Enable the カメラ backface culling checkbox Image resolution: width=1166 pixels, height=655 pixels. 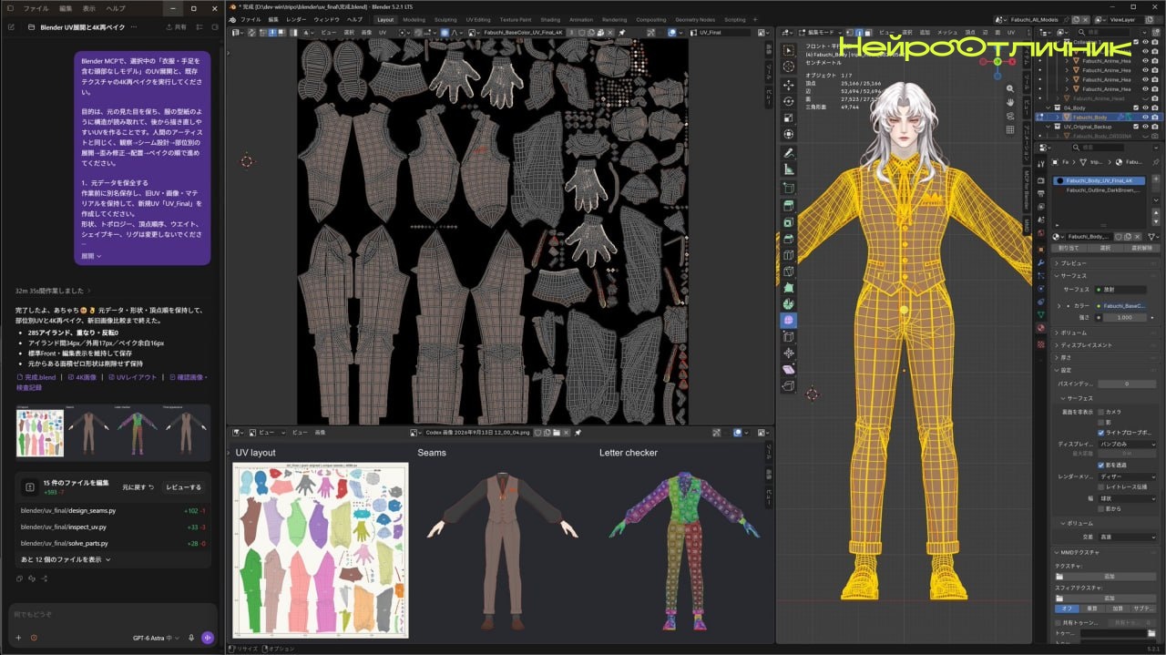click(1100, 412)
